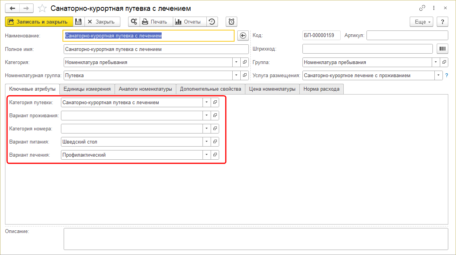Open Категория value with its open icon
The width and height of the screenshot is (456, 255).
(245, 62)
